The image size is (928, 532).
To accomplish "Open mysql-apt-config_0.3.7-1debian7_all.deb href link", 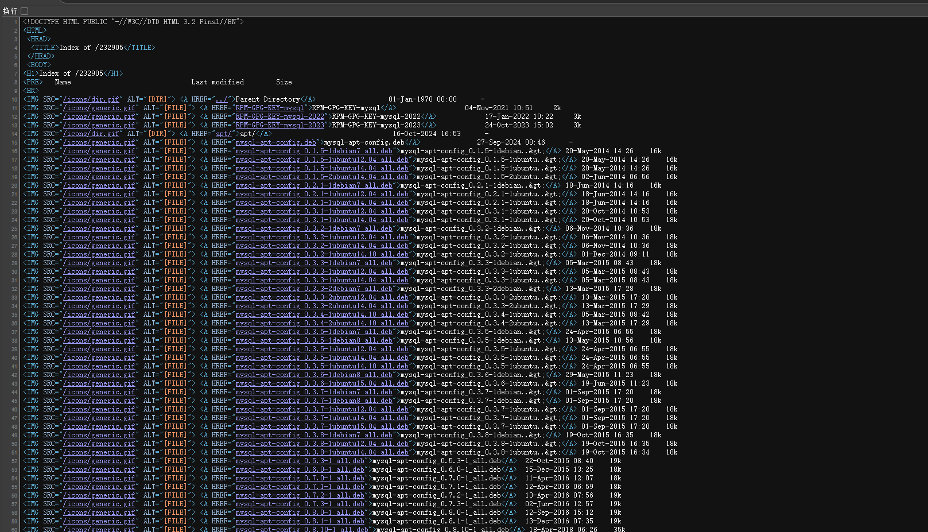I will point(314,392).
